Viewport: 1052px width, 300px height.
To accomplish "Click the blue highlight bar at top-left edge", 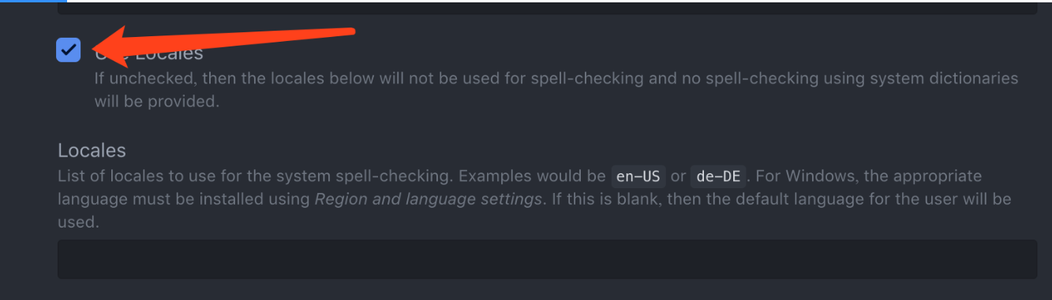I will click(33, 1).
